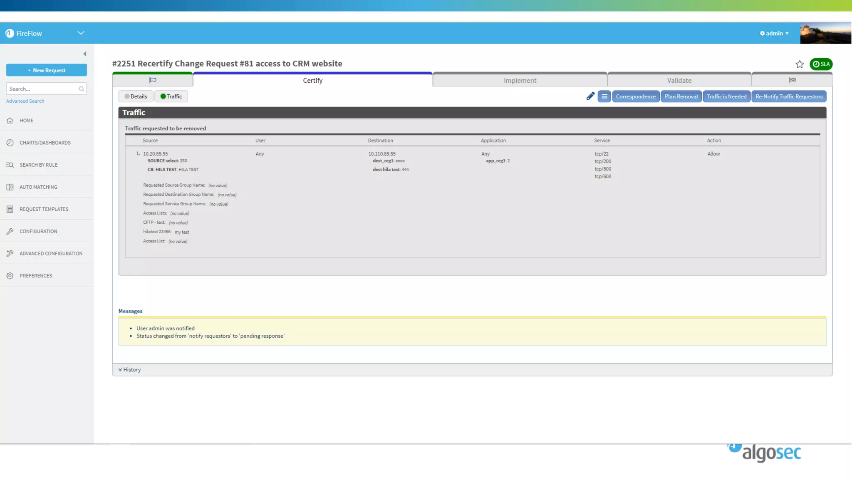Click the Plan Removal button

681,96
